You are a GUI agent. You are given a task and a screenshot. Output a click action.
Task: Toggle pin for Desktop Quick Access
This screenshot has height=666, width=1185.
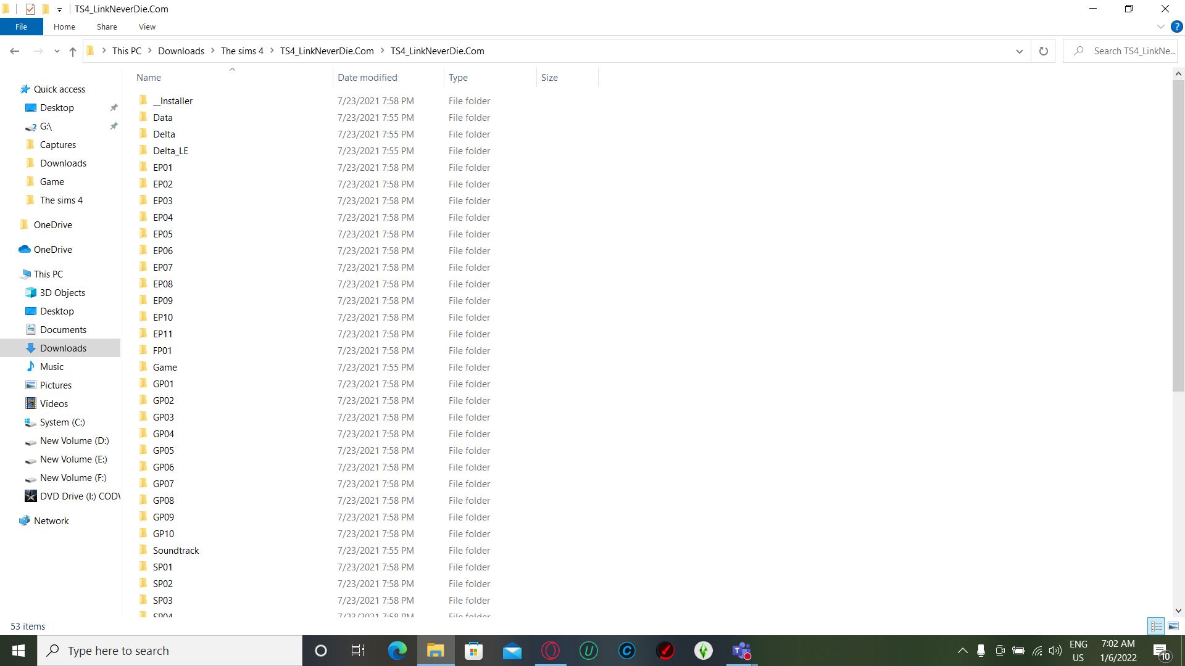click(114, 107)
